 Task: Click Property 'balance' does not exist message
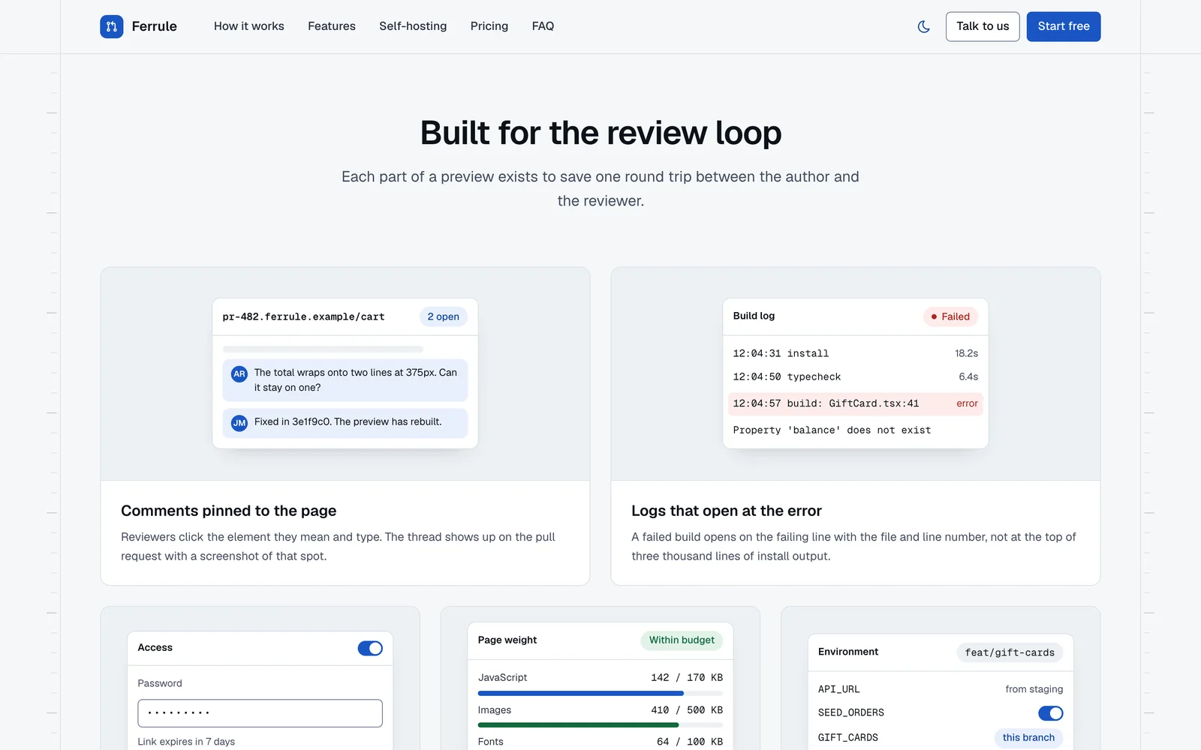832,430
